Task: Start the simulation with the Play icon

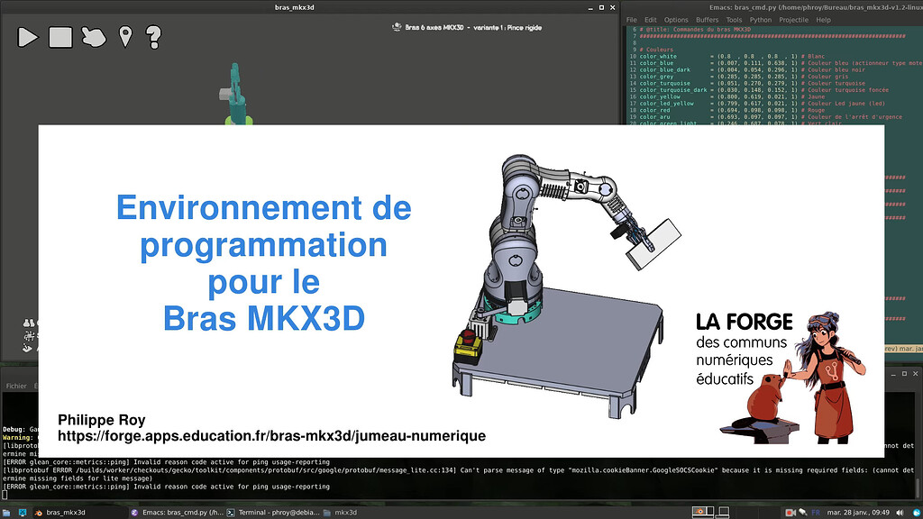Action: coord(27,37)
